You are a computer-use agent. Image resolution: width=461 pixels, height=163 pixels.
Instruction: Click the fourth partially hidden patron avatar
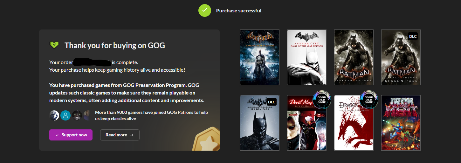click(x=87, y=115)
